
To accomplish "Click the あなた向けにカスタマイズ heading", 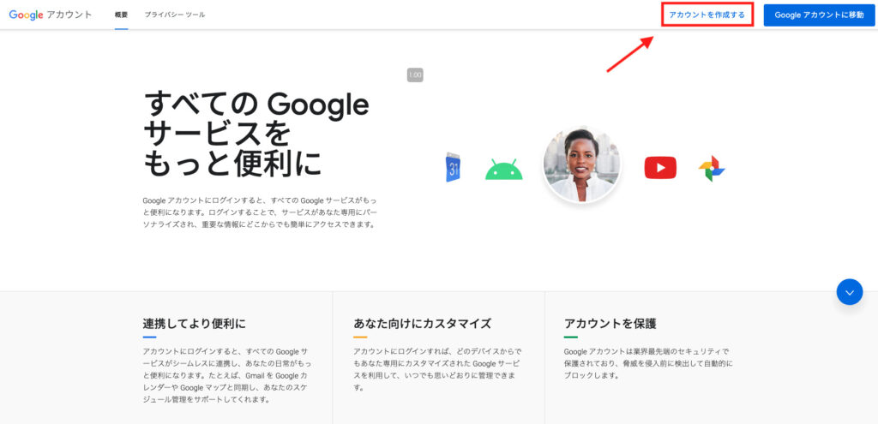I will click(422, 323).
